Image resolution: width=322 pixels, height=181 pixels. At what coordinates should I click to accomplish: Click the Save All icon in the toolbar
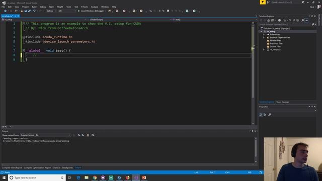point(29,11)
